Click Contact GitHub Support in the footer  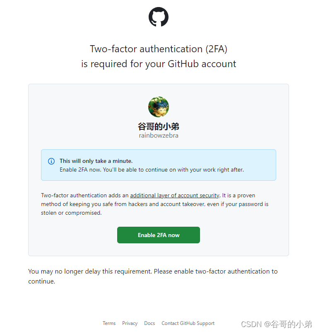pos(188,323)
